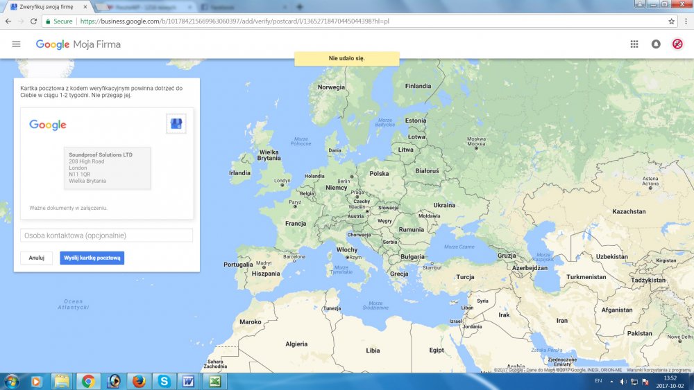
Task: Click the Secure padlock indicator
Action: point(59,21)
